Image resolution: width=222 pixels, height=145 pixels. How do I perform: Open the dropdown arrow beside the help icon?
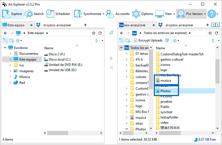(x=218, y=14)
